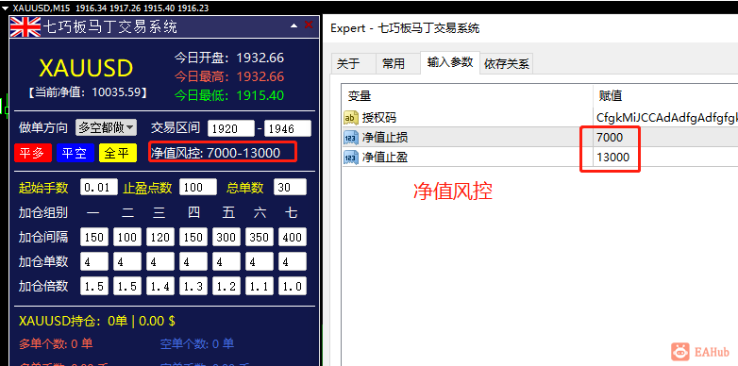The image size is (738, 366).
Task: Click the 净值止损 integer variable icon
Action: point(351,138)
